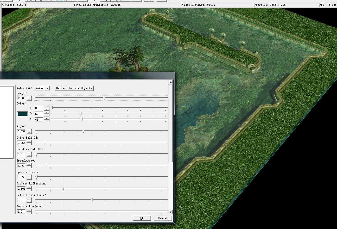Click the Specular Scale slider handle
The height and width of the screenshot is (229, 337).
37,177
